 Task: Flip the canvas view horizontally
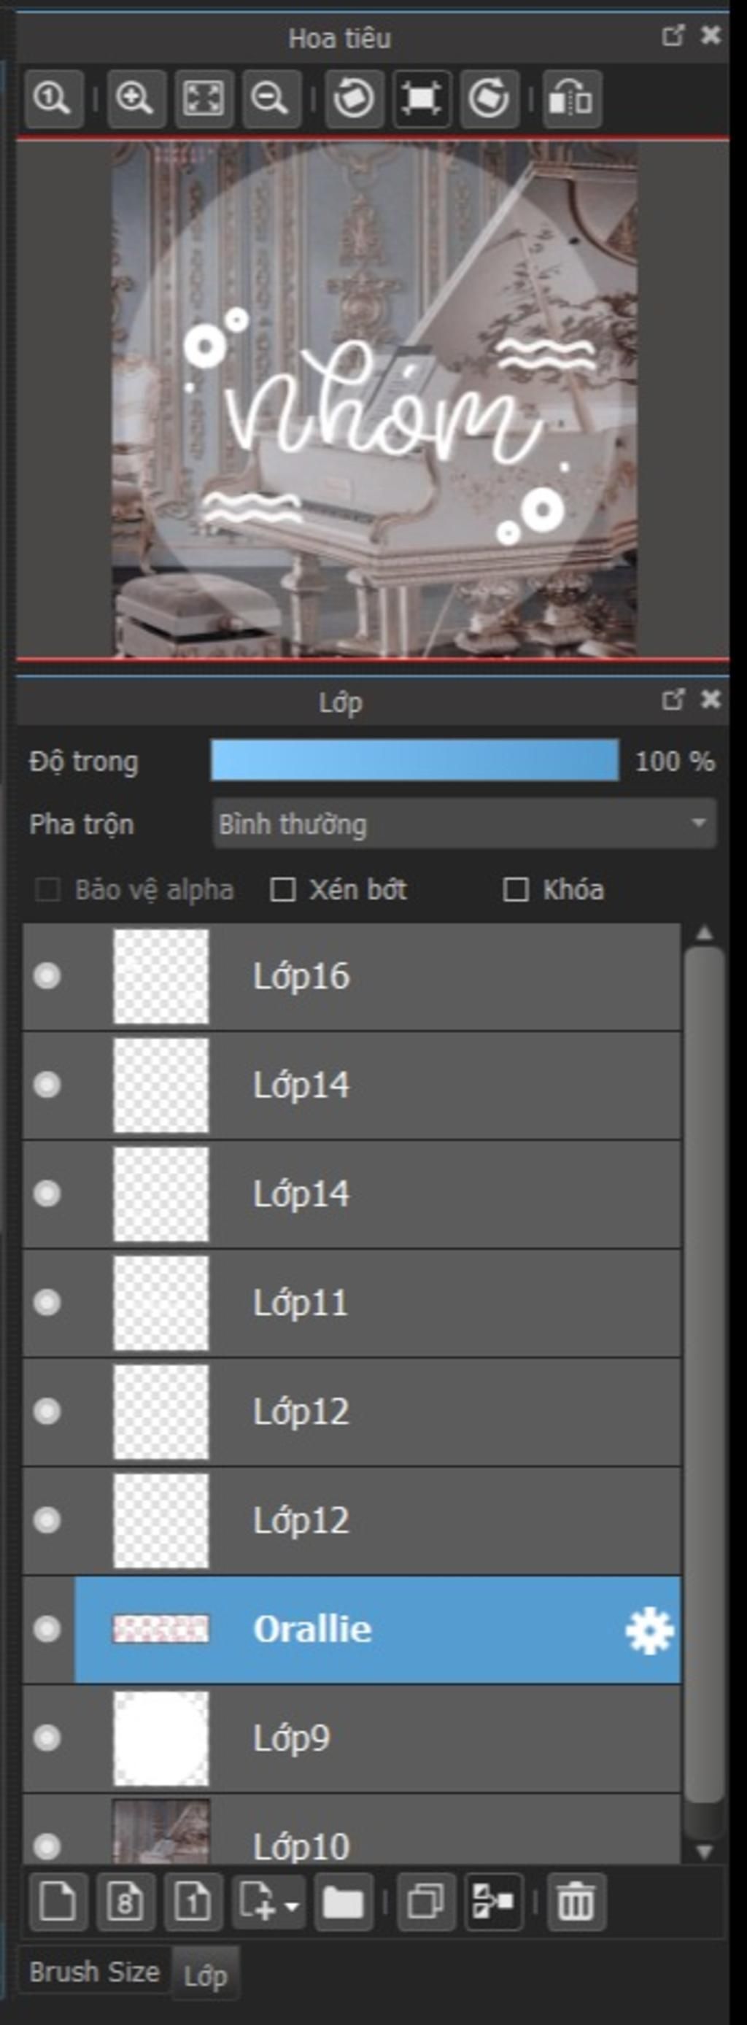click(x=573, y=99)
